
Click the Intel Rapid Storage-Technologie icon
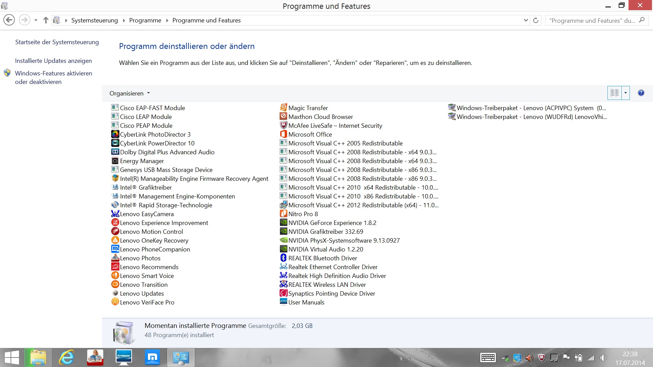(x=115, y=205)
